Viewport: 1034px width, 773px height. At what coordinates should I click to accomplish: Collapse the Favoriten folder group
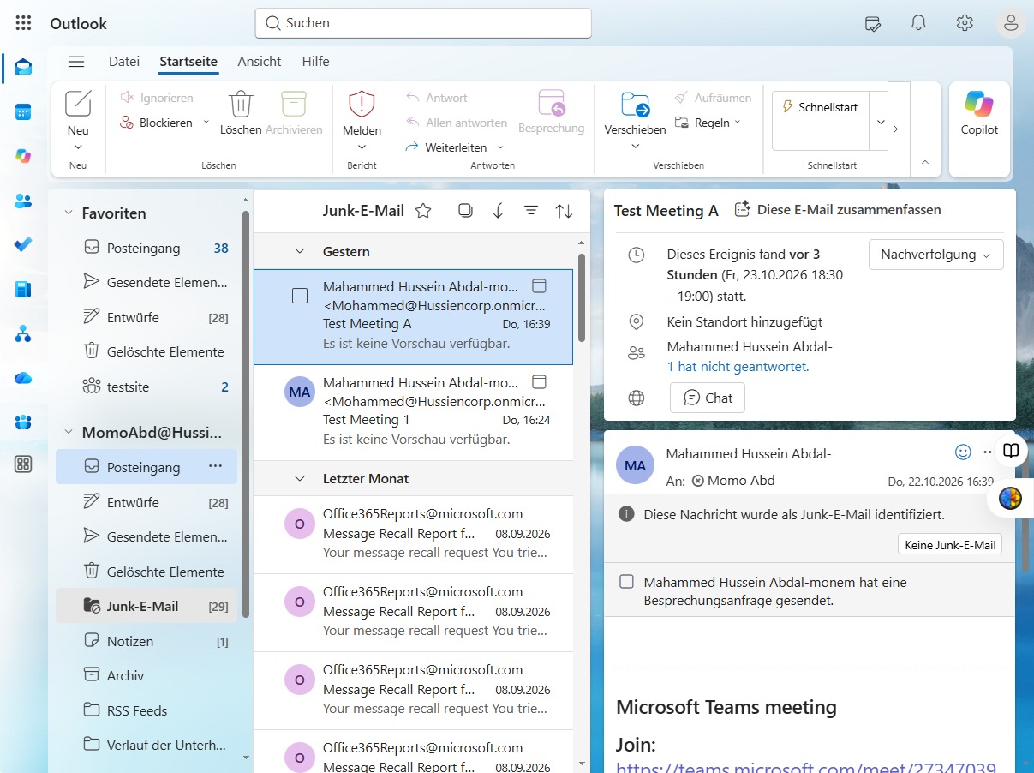69,213
